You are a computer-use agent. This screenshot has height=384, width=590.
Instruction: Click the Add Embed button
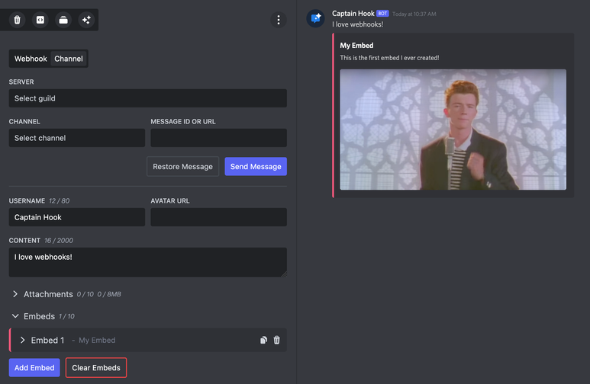point(34,367)
